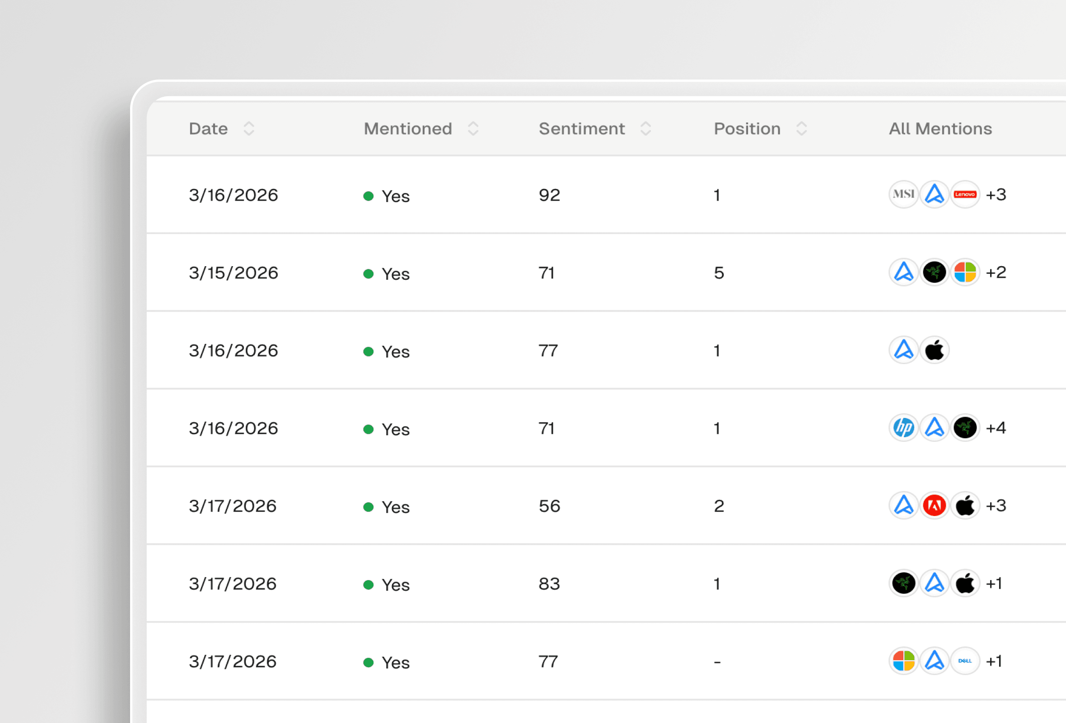Viewport: 1066px width, 723px height.
Task: Expand the +4 hidden mentions badge
Action: [x=996, y=428]
